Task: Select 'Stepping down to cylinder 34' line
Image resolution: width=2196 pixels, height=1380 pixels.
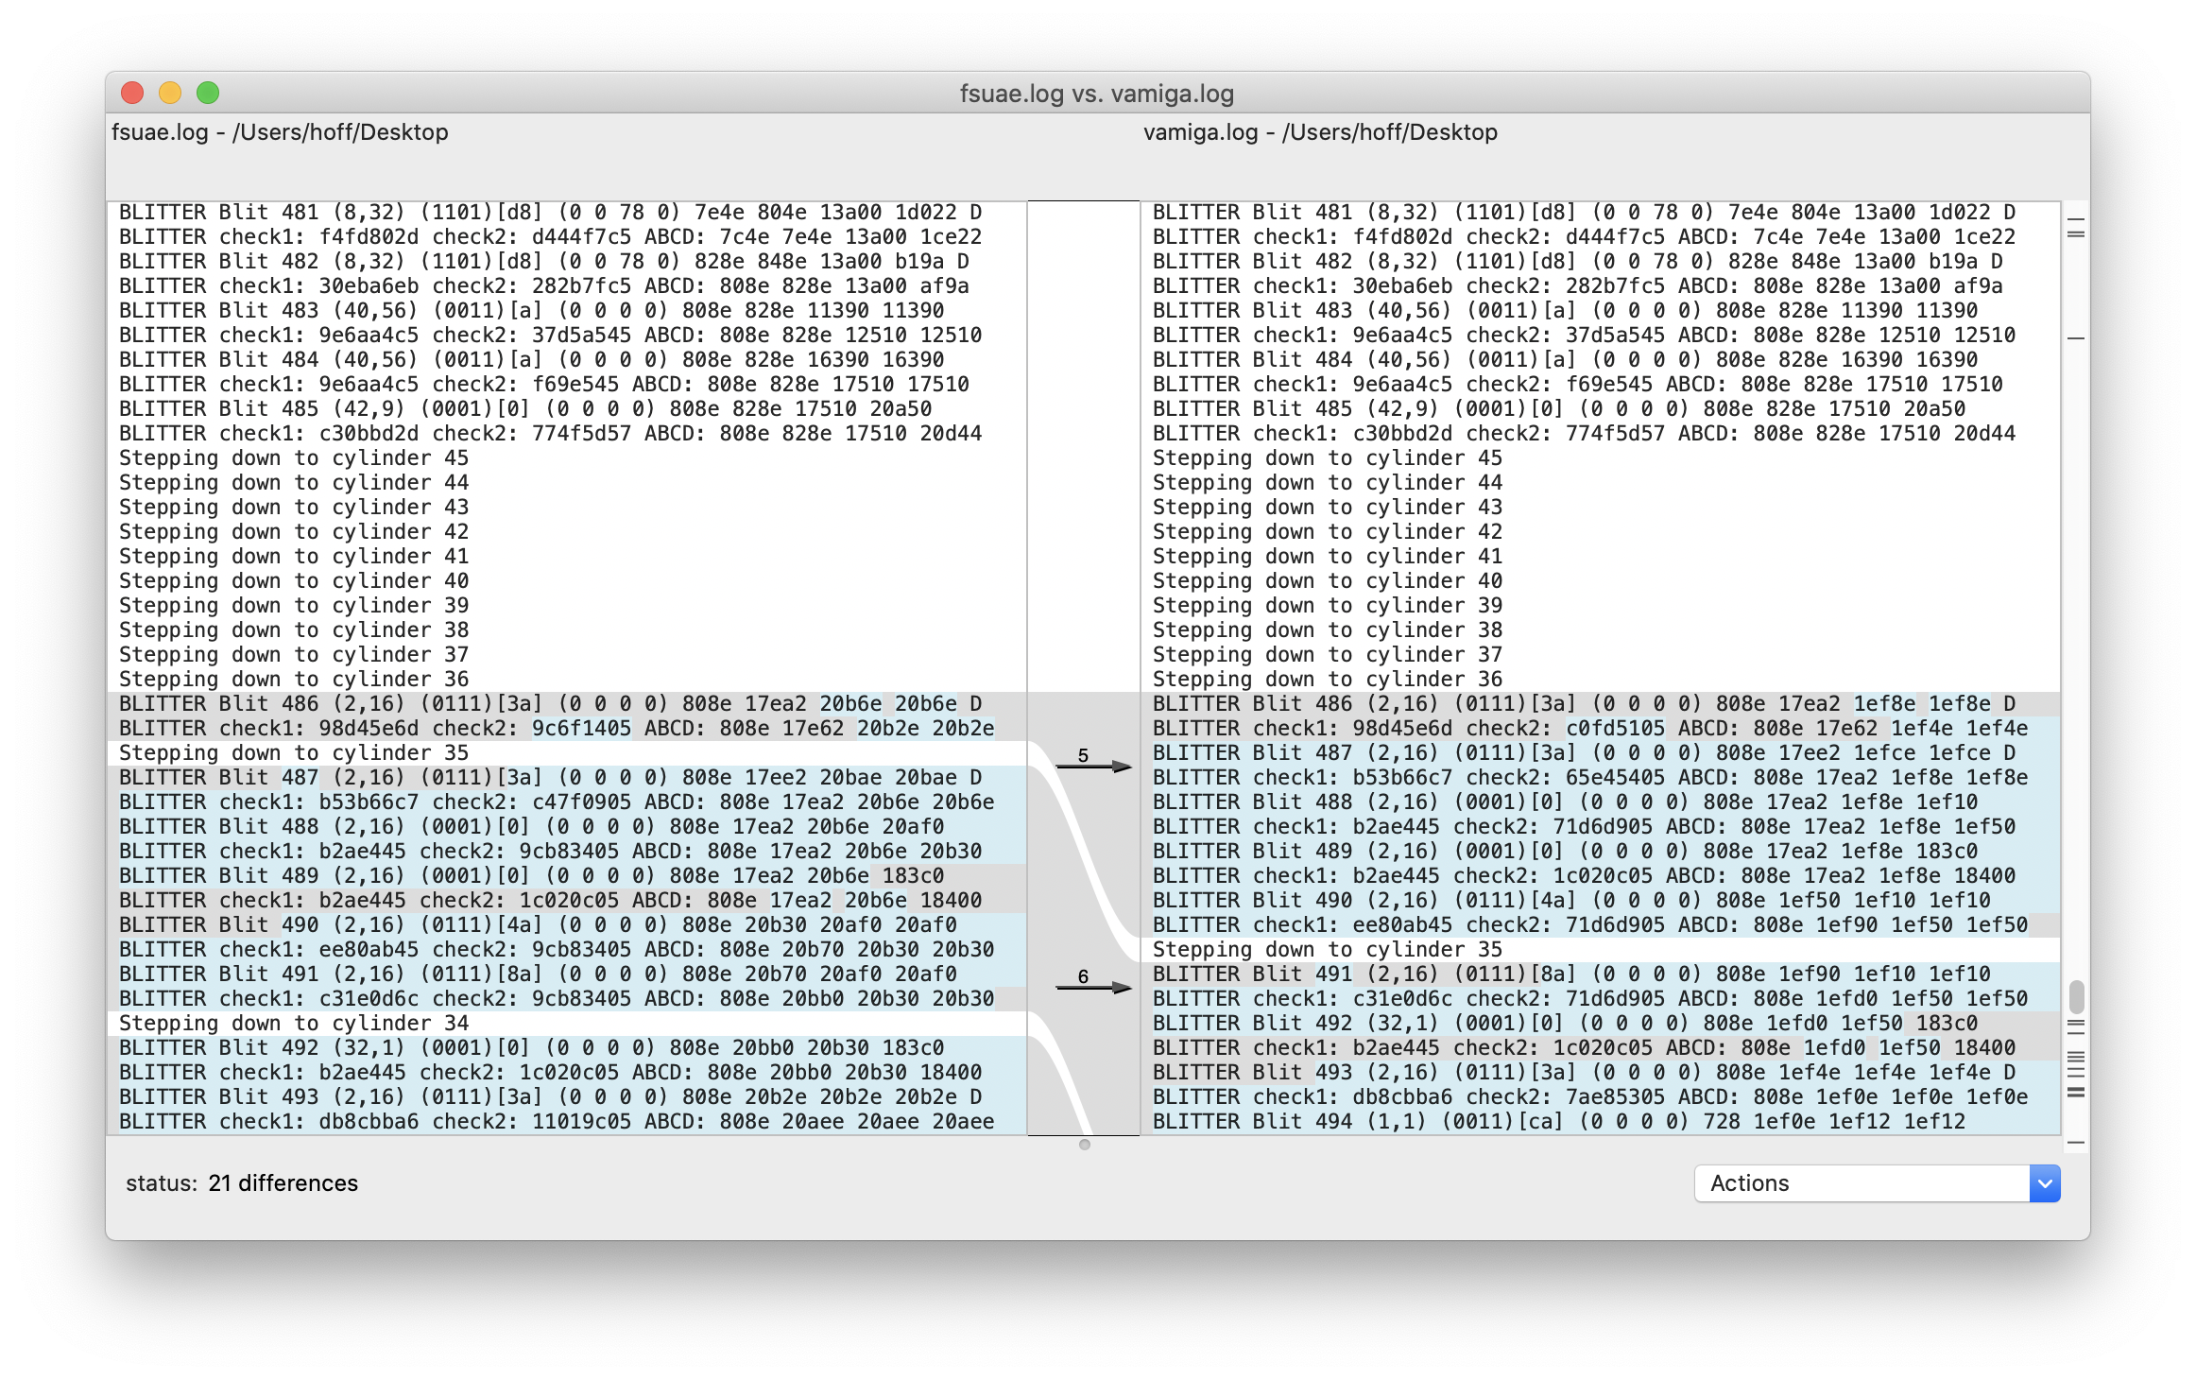Action: [x=294, y=1024]
